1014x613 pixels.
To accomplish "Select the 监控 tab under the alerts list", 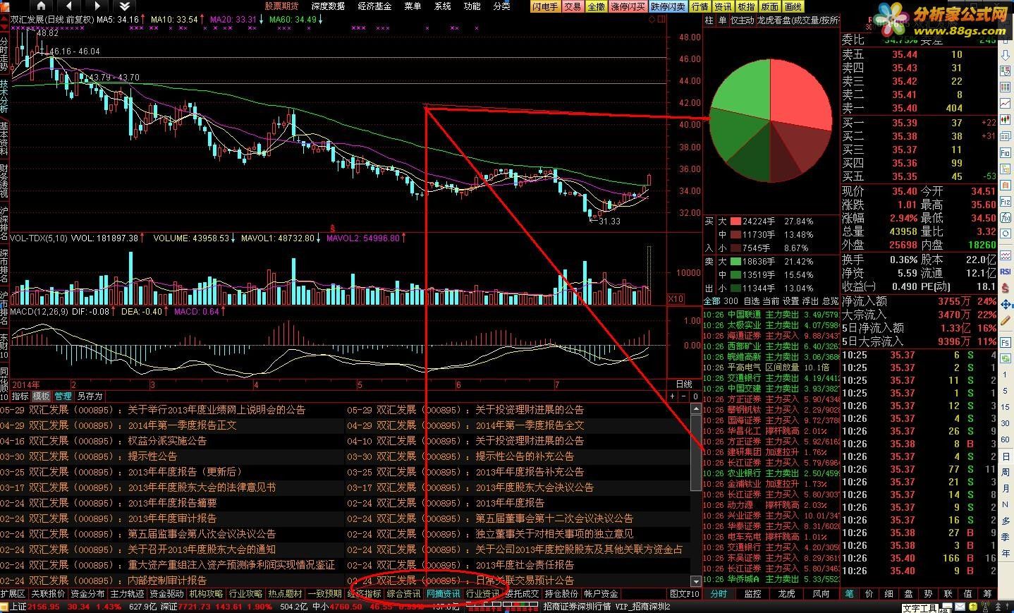I will point(752,594).
